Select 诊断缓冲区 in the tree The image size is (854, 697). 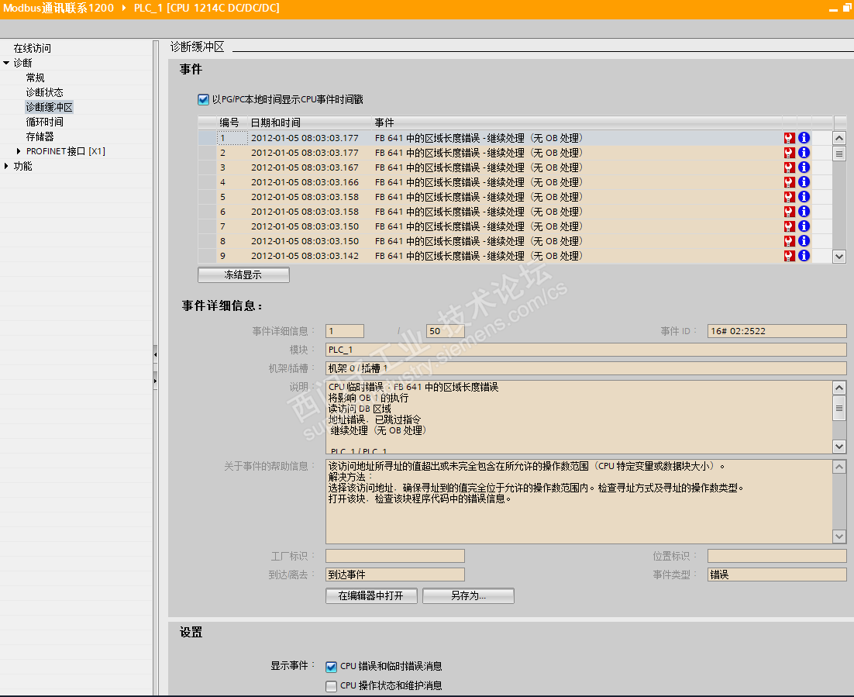pyautogui.click(x=49, y=107)
